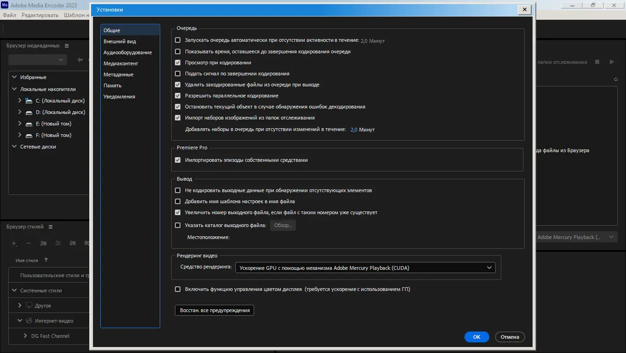Click the OK button
Viewport: 626px width, 353px height.
(x=477, y=337)
